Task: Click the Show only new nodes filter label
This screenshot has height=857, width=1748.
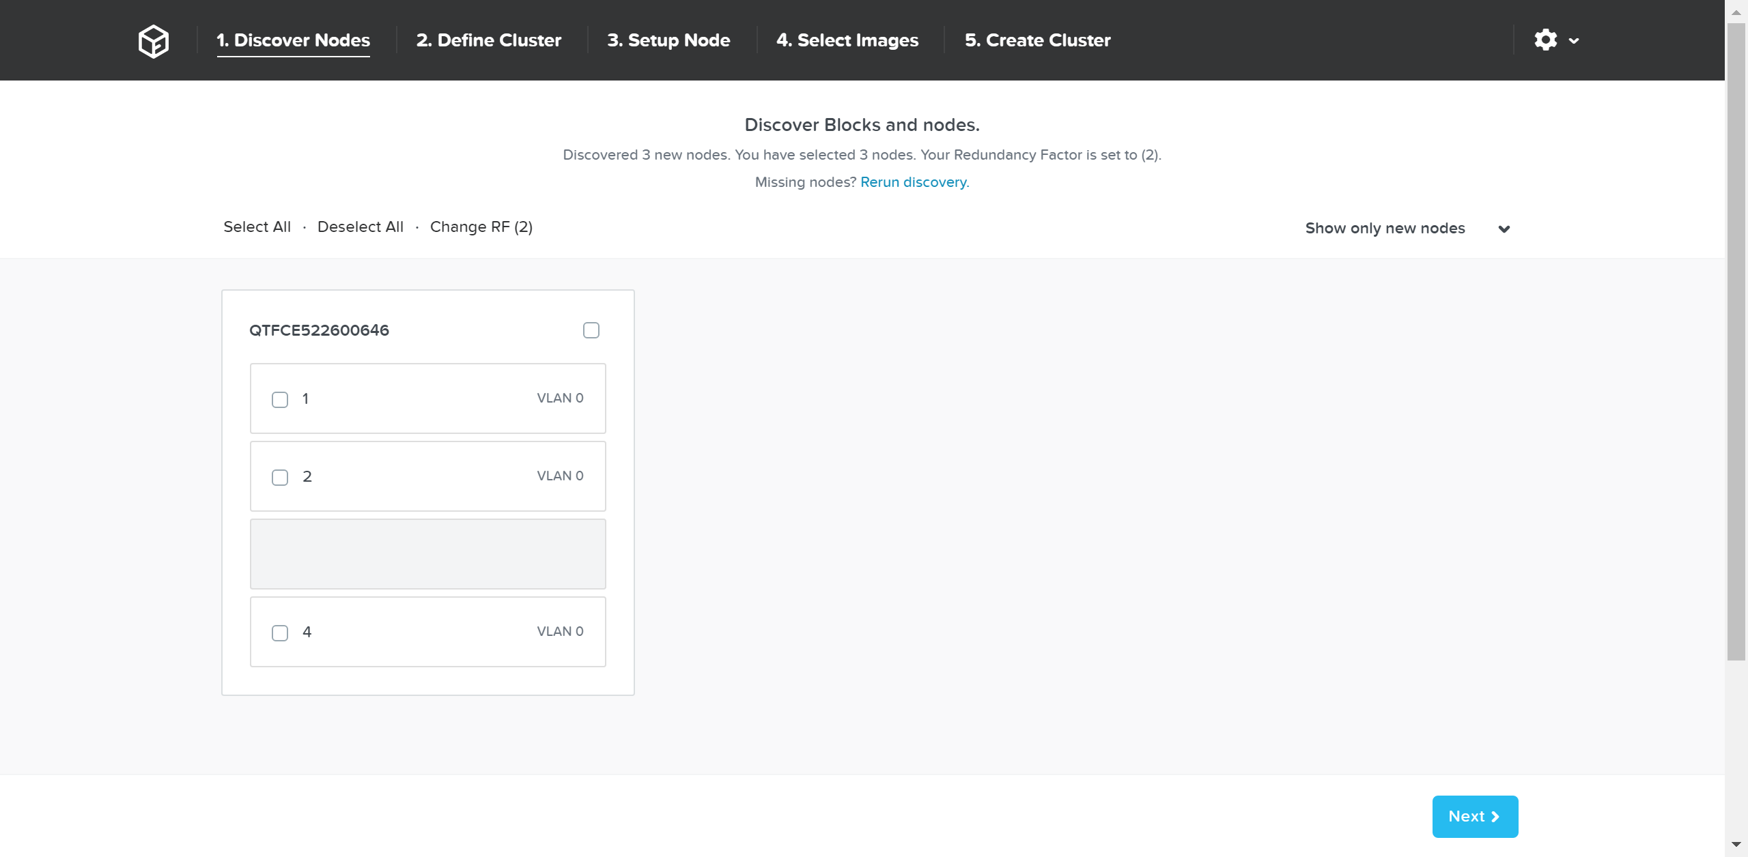Action: click(1385, 228)
